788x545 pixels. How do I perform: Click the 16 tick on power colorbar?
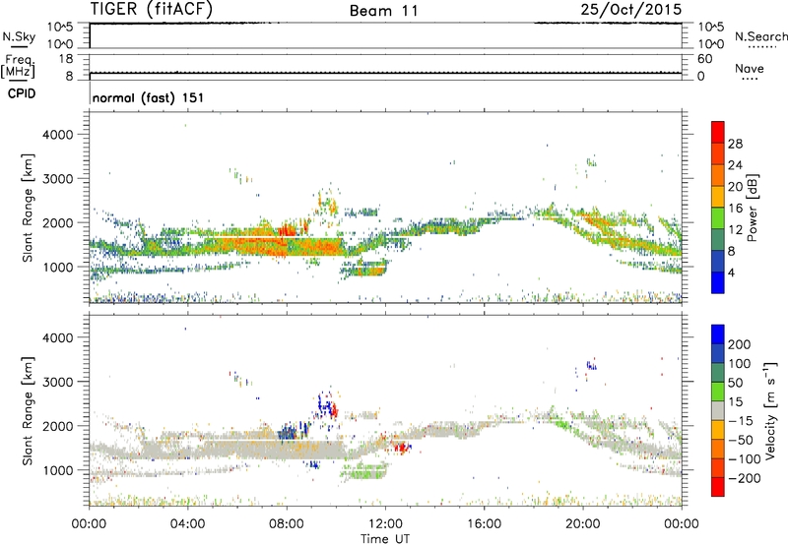click(x=735, y=209)
